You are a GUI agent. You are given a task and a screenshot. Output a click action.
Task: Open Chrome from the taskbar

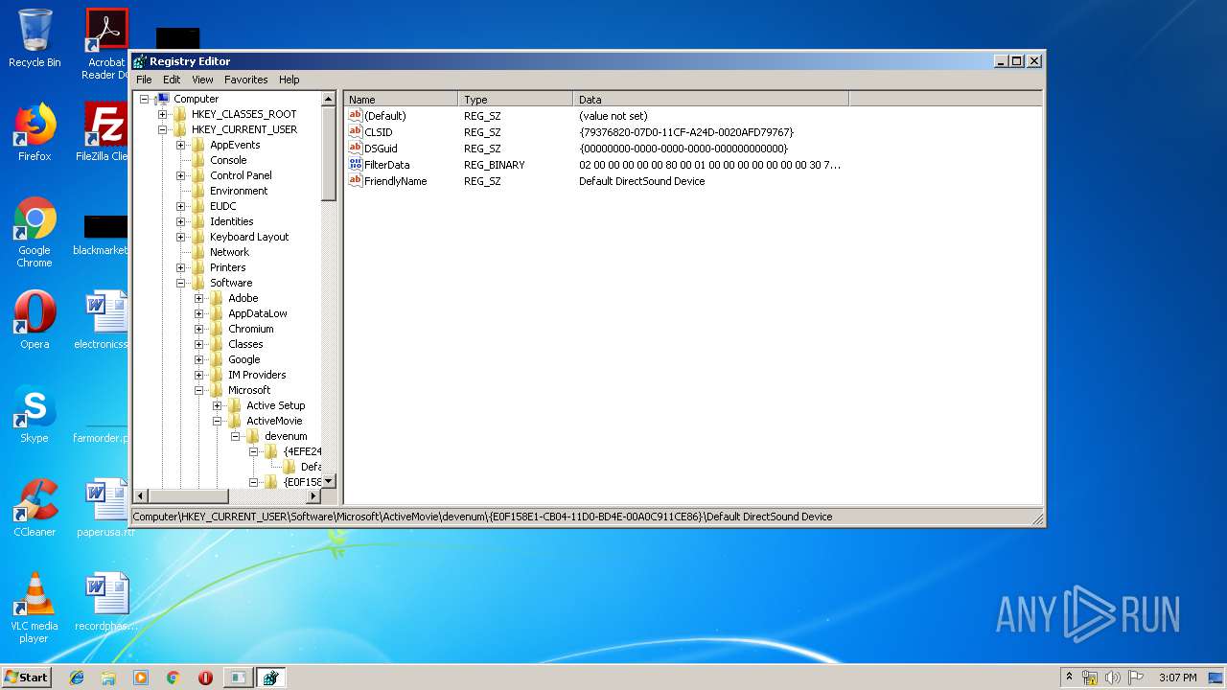point(173,678)
